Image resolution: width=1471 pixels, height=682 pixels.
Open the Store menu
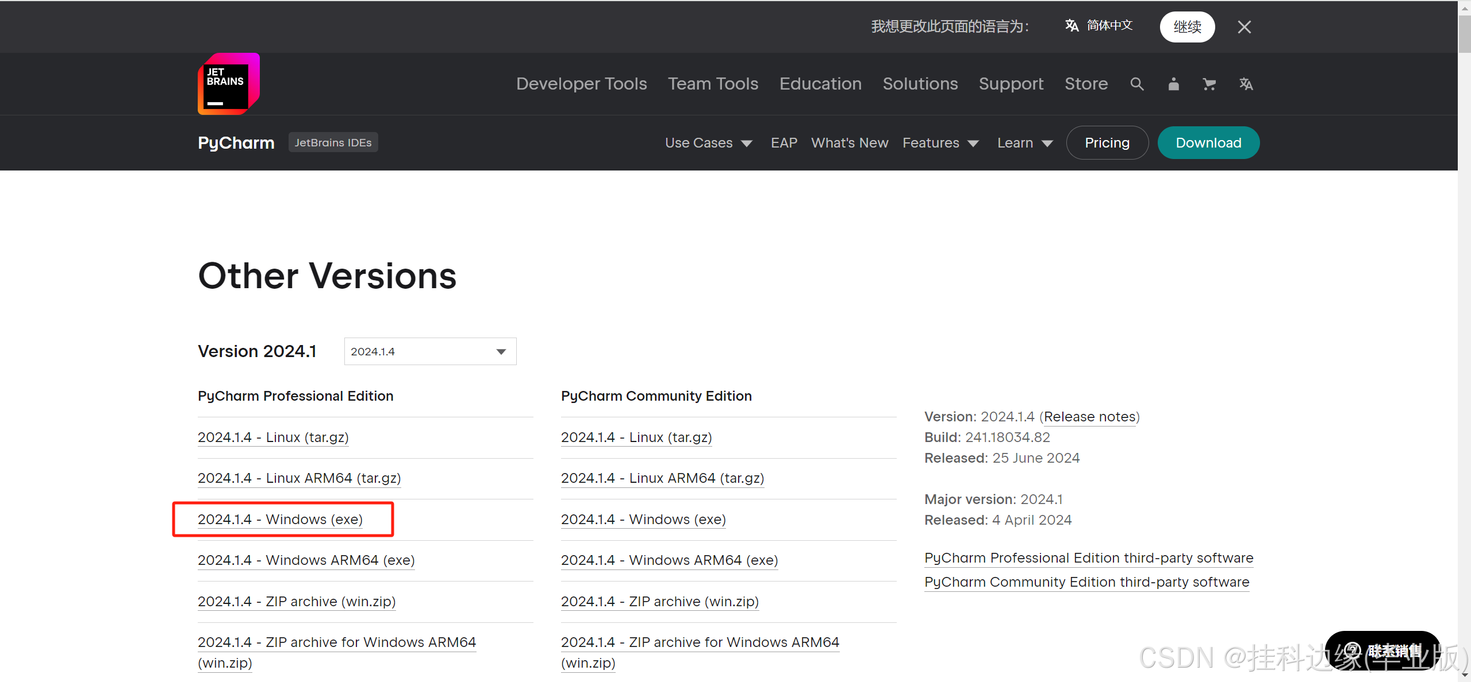tap(1086, 84)
